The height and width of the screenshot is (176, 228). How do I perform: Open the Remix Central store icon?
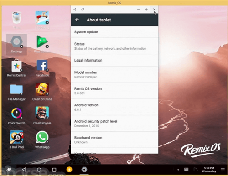[x=16, y=66]
